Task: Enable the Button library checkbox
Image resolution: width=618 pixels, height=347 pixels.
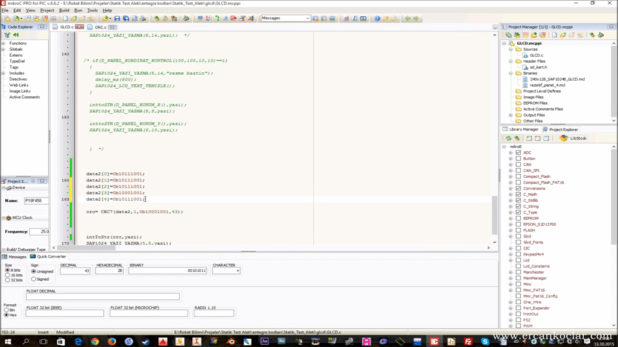Action: [x=518, y=158]
